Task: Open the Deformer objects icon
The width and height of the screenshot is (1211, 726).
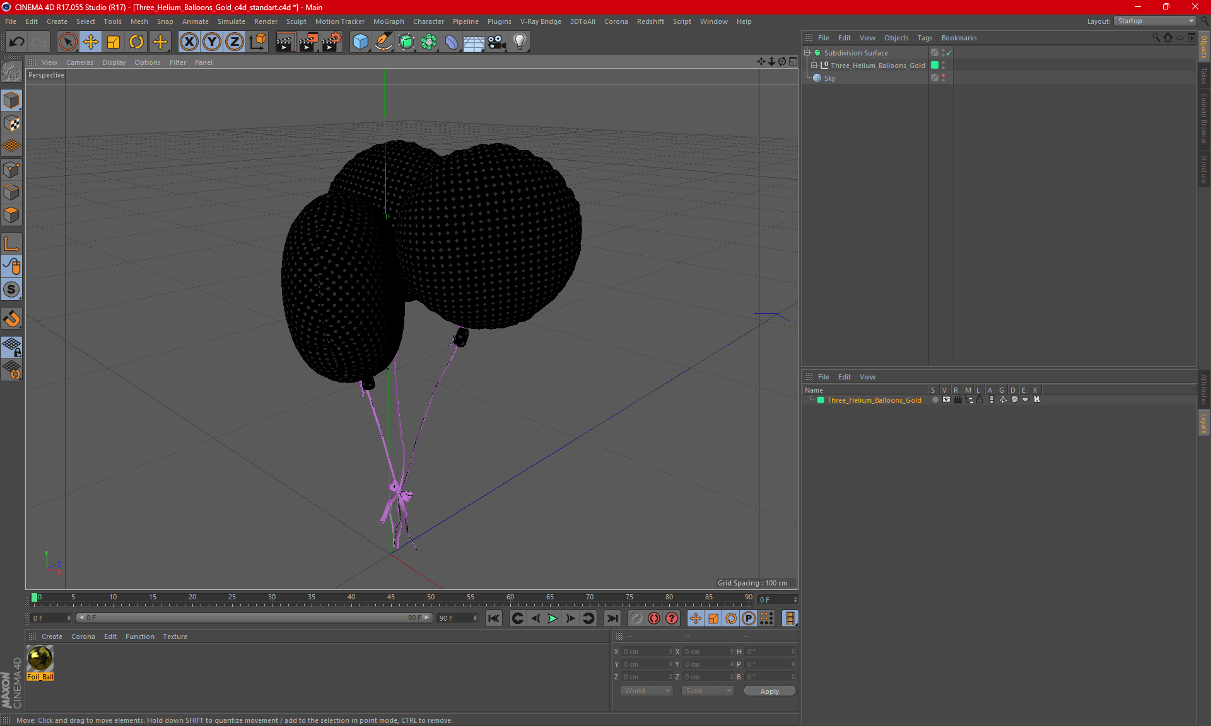Action: tap(452, 42)
